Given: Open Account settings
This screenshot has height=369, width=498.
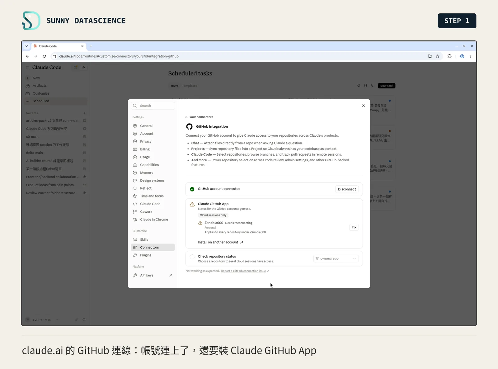Looking at the screenshot, I should (x=153, y=134).
